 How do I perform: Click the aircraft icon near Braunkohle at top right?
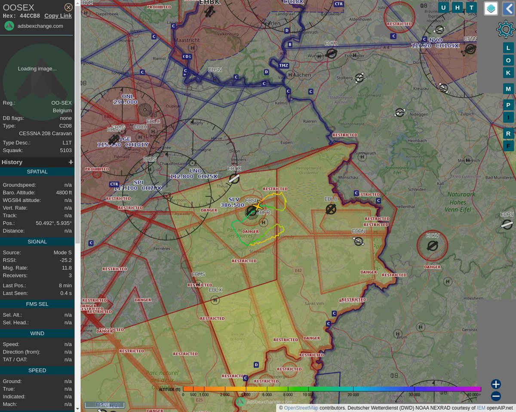tap(439, 30)
